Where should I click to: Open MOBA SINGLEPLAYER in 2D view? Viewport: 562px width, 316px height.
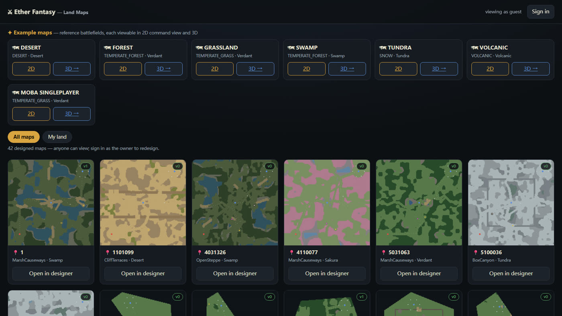(31, 113)
